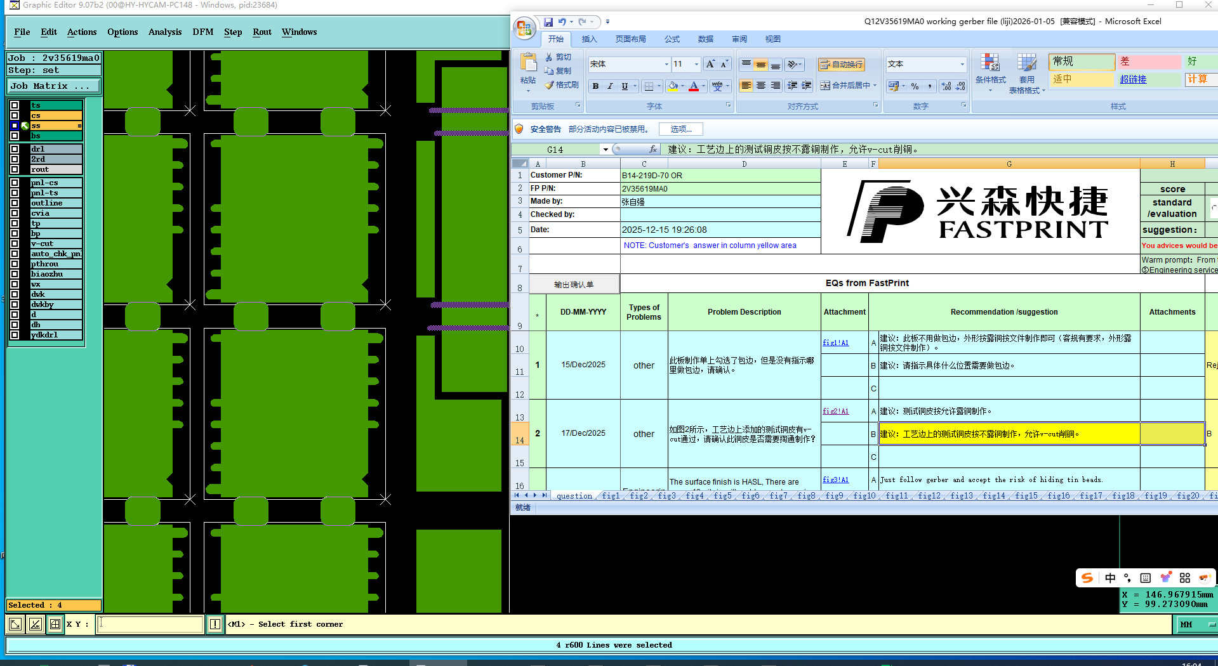Click the Align Text Left icon
Image resolution: width=1218 pixels, height=666 pixels.
[x=746, y=86]
